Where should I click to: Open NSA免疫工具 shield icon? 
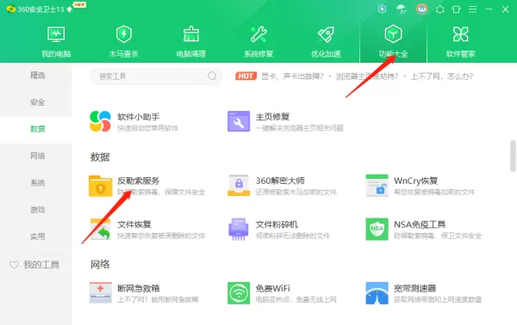377,229
